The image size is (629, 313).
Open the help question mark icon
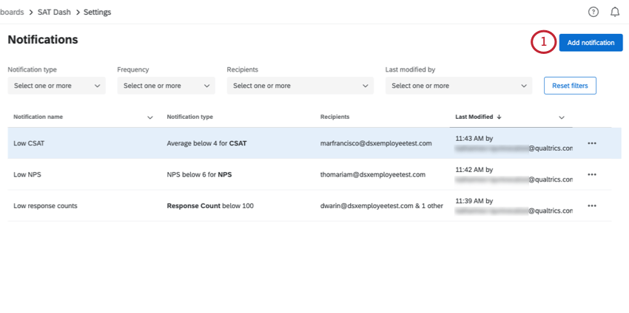coord(593,12)
